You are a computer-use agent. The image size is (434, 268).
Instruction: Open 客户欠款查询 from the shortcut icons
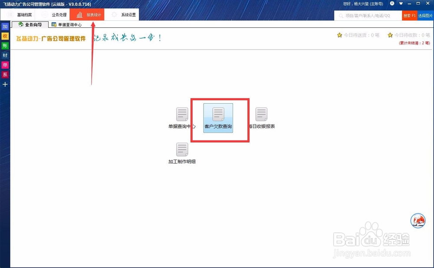[218, 117]
